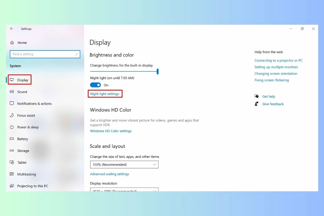This screenshot has width=324, height=216.
Task: Open the Tablet settings page
Action: click(22, 163)
